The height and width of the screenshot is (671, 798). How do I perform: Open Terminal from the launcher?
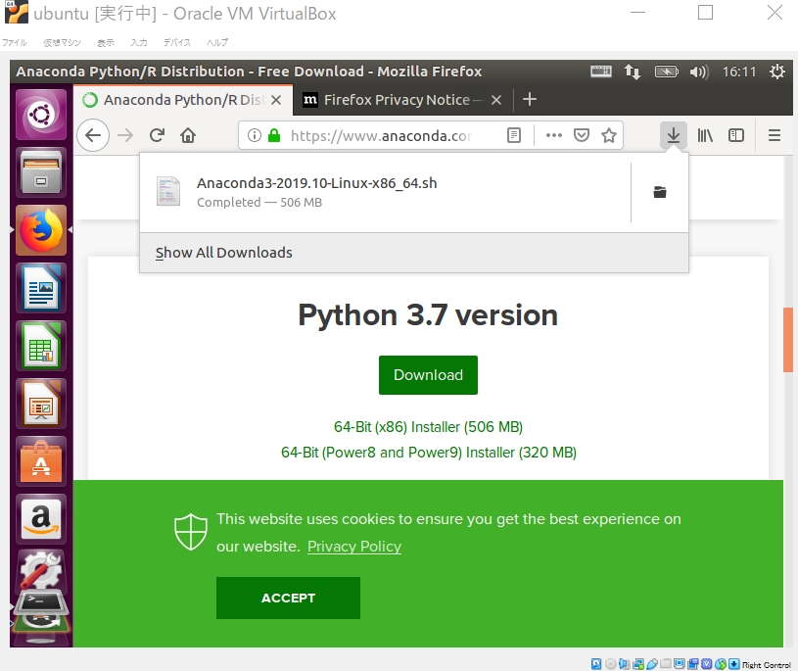[x=41, y=601]
